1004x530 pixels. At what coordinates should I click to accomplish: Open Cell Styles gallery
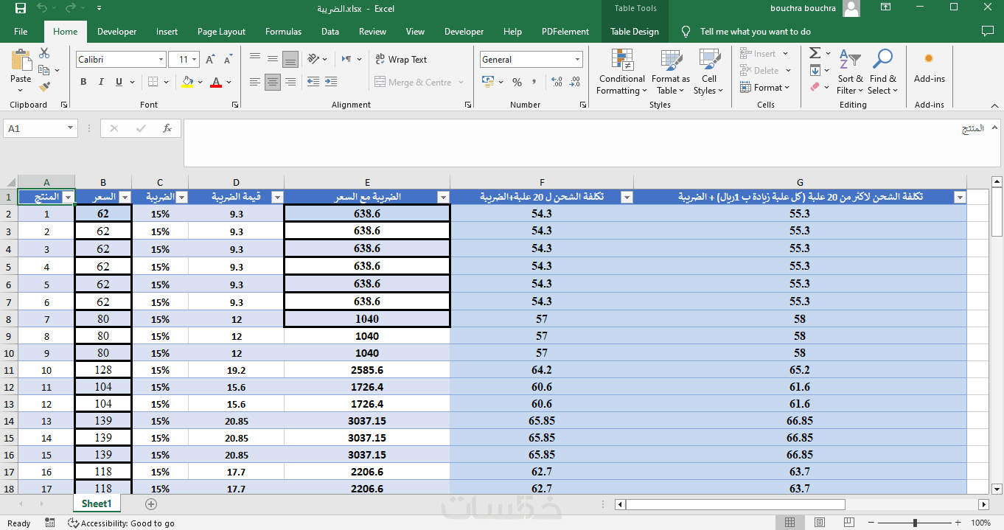[708, 72]
